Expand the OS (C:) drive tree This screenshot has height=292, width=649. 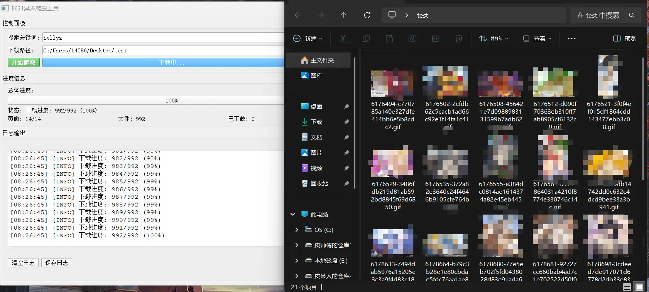point(296,230)
